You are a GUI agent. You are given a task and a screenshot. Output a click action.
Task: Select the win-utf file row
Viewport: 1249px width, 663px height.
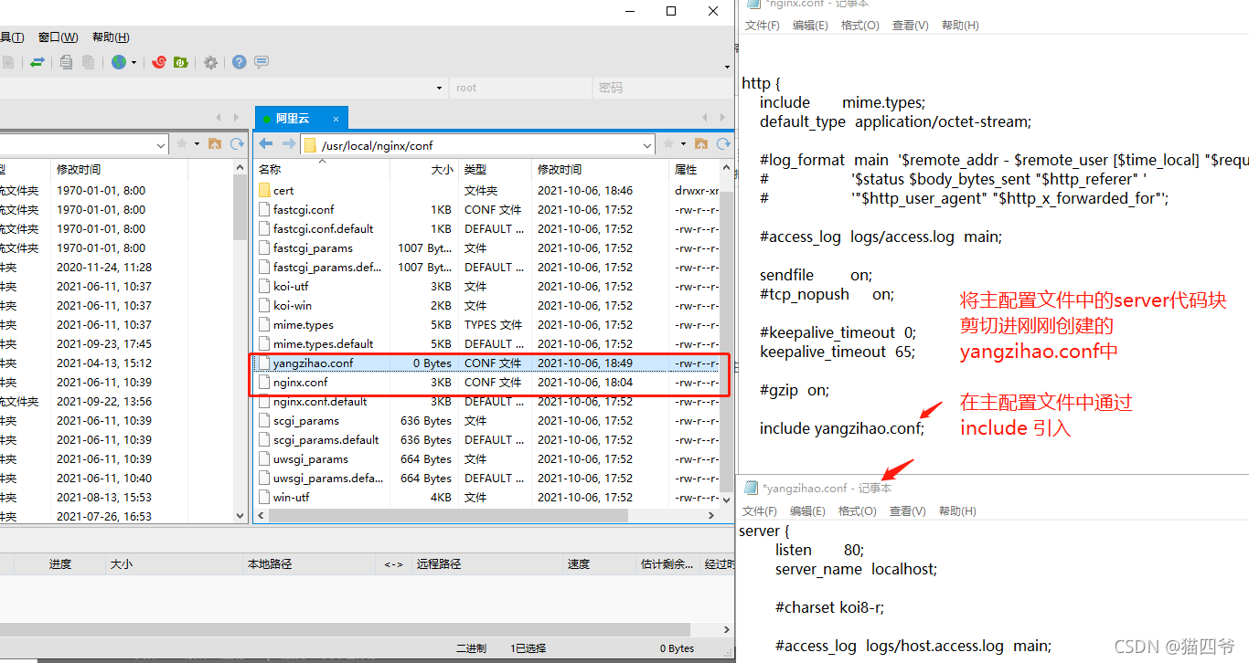pyautogui.click(x=487, y=497)
